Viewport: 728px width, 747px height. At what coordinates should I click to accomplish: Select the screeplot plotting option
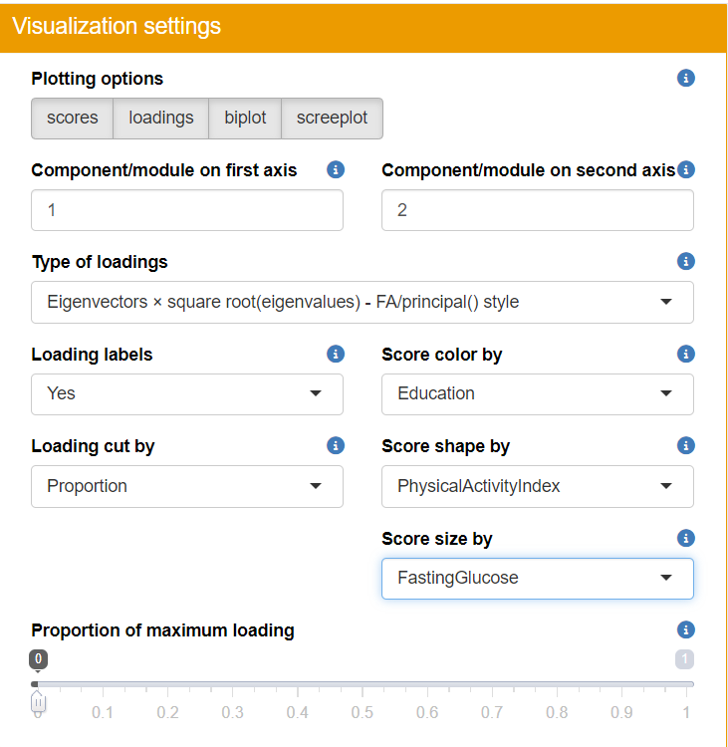pos(332,118)
